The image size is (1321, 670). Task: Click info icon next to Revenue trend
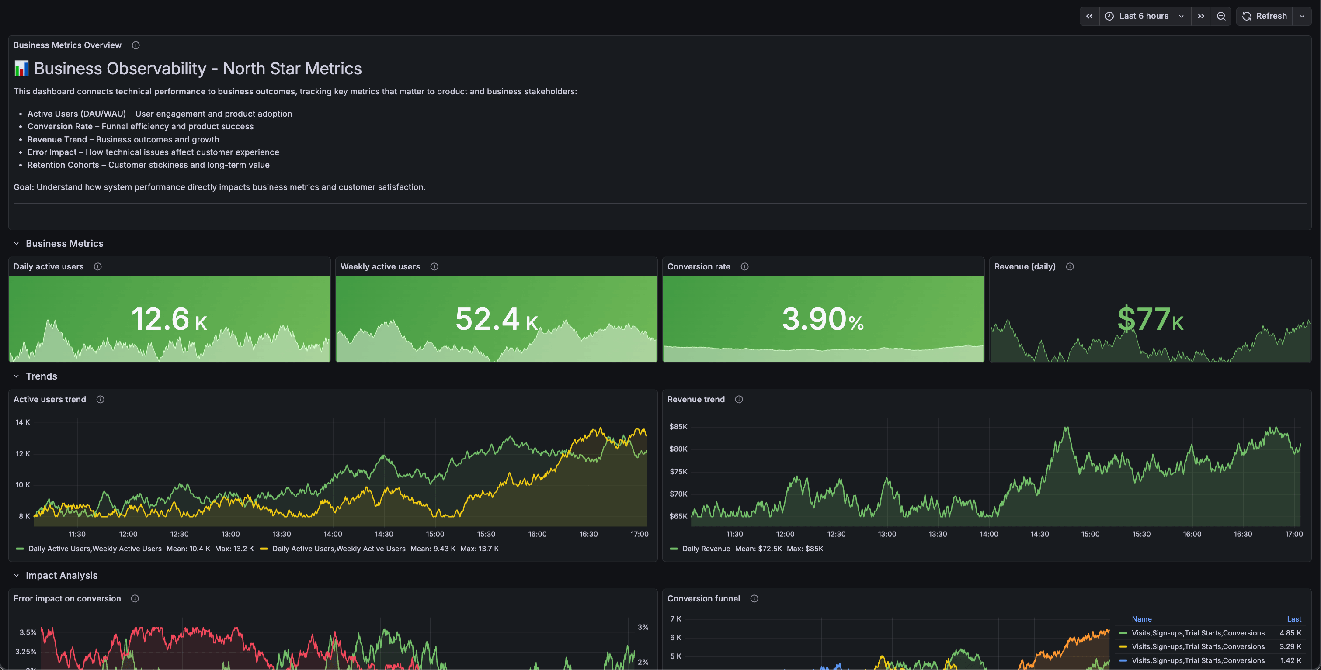(x=738, y=399)
